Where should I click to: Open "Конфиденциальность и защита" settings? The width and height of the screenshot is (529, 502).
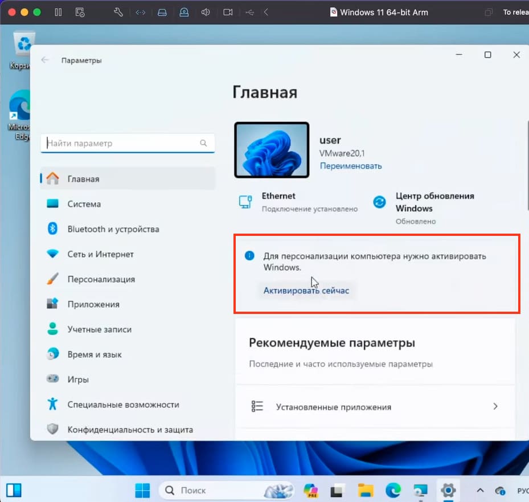128,430
